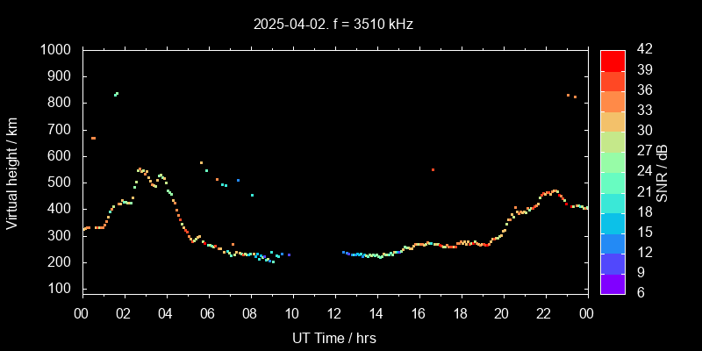Click the green data points near 830 km

coord(116,94)
